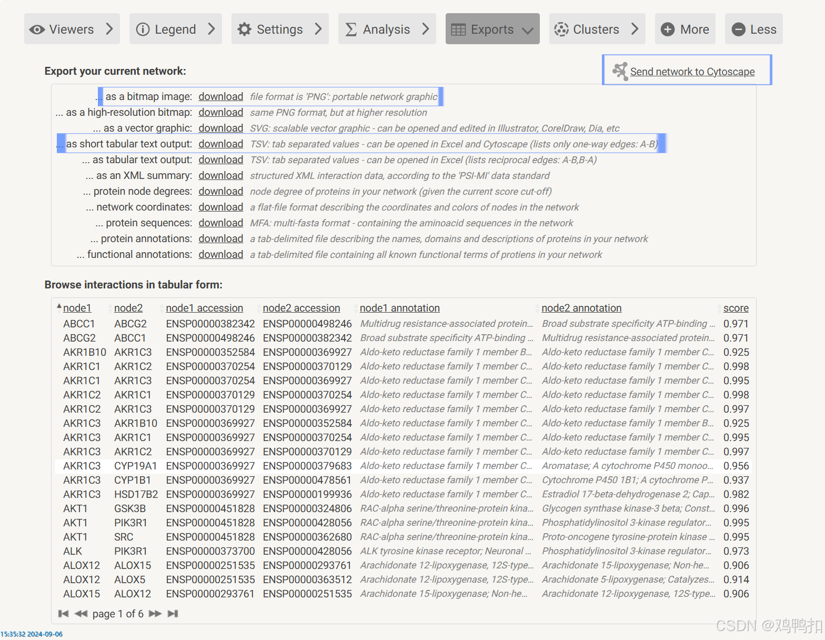Screen dimensions: 825x640
Task: Click CYP19A1 in the highlighted row
Action: click(x=136, y=466)
